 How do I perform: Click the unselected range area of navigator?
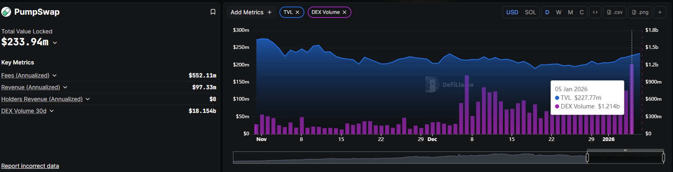[410, 158]
